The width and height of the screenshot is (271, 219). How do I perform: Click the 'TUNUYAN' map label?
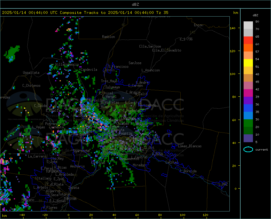(70, 199)
